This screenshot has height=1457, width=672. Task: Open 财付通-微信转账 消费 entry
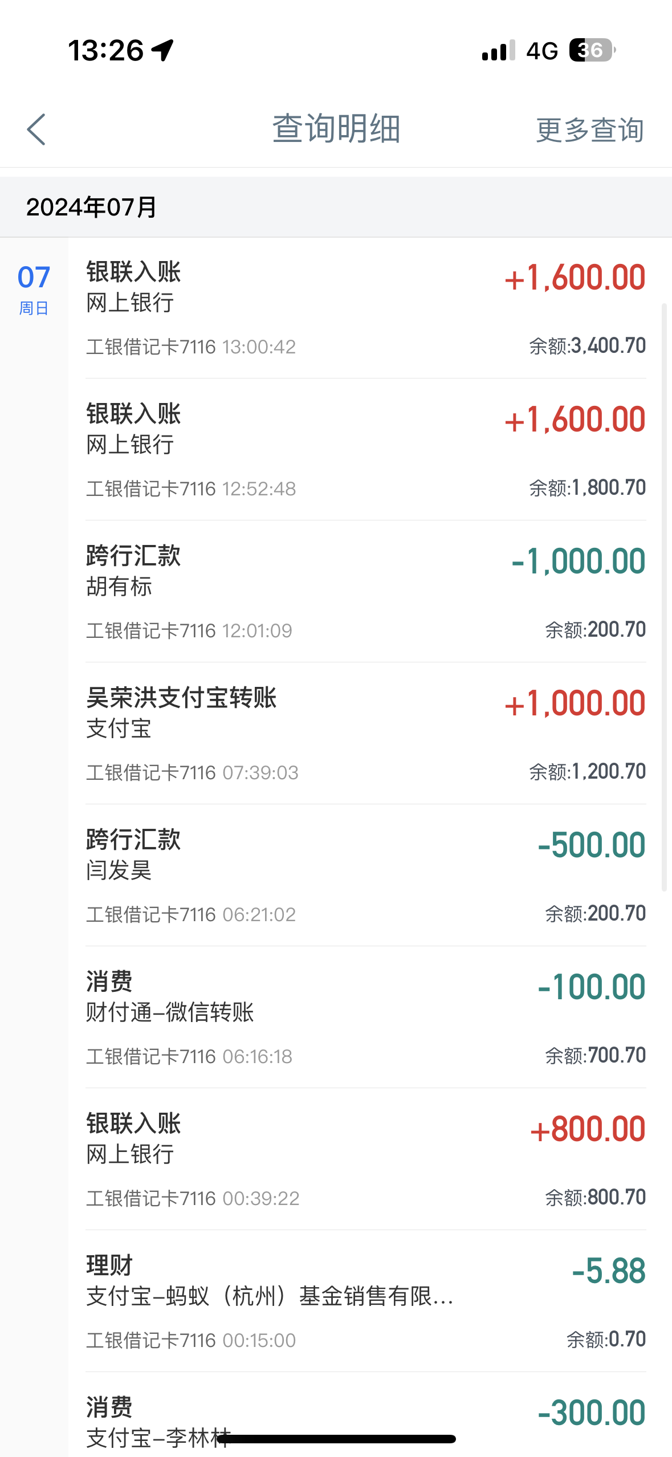365,1017
